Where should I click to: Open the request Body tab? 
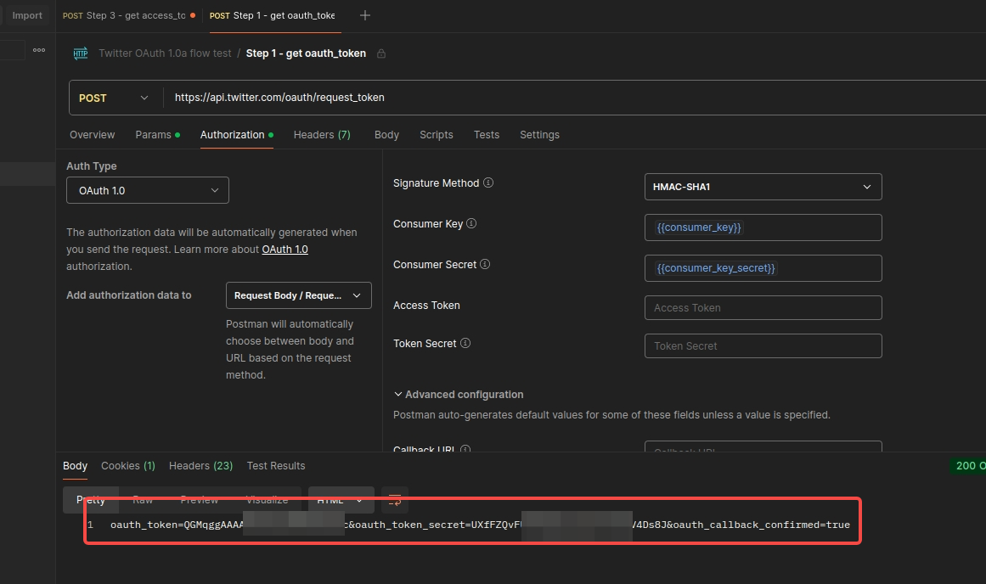point(386,135)
